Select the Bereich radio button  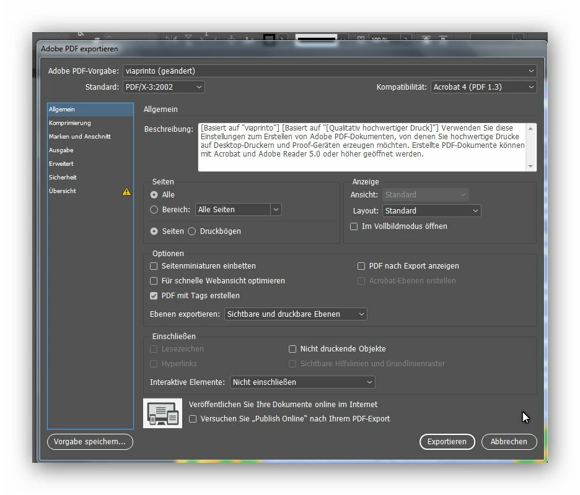tap(154, 210)
